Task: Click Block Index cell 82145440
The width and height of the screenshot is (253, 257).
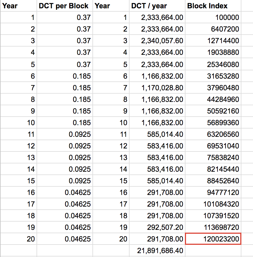Action: pyautogui.click(x=213, y=169)
